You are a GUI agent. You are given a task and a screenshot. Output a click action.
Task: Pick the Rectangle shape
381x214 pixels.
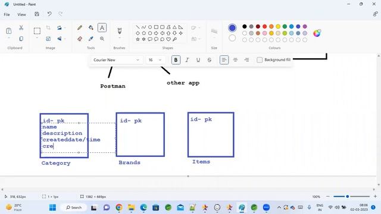click(x=156, y=27)
